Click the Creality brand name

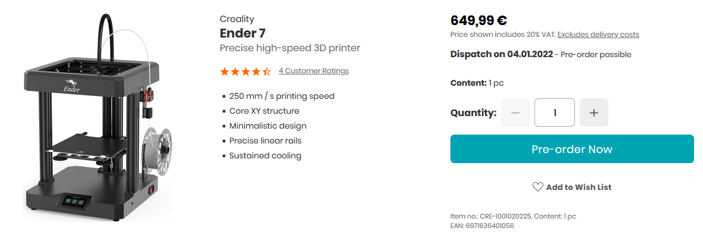tap(237, 19)
